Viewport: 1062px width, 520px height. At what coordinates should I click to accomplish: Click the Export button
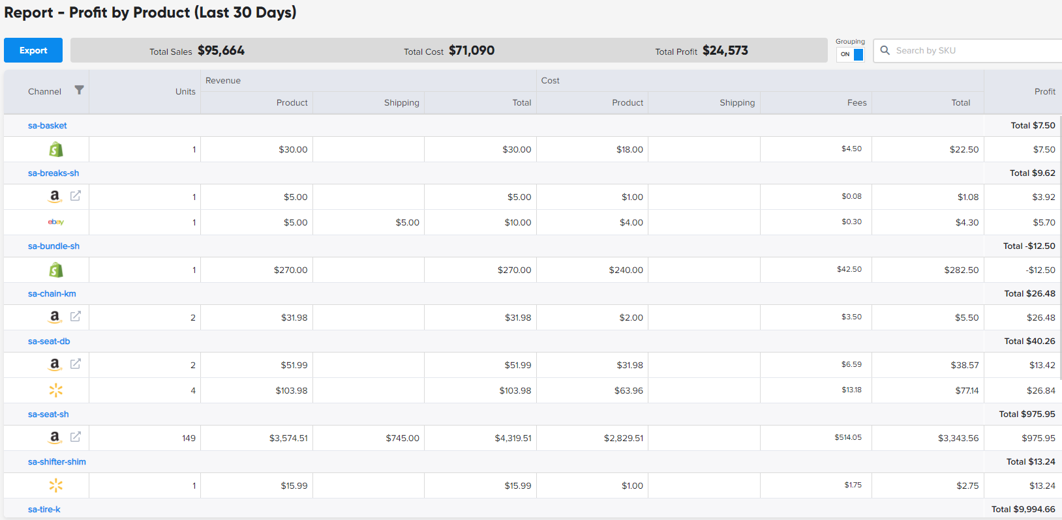(x=33, y=50)
